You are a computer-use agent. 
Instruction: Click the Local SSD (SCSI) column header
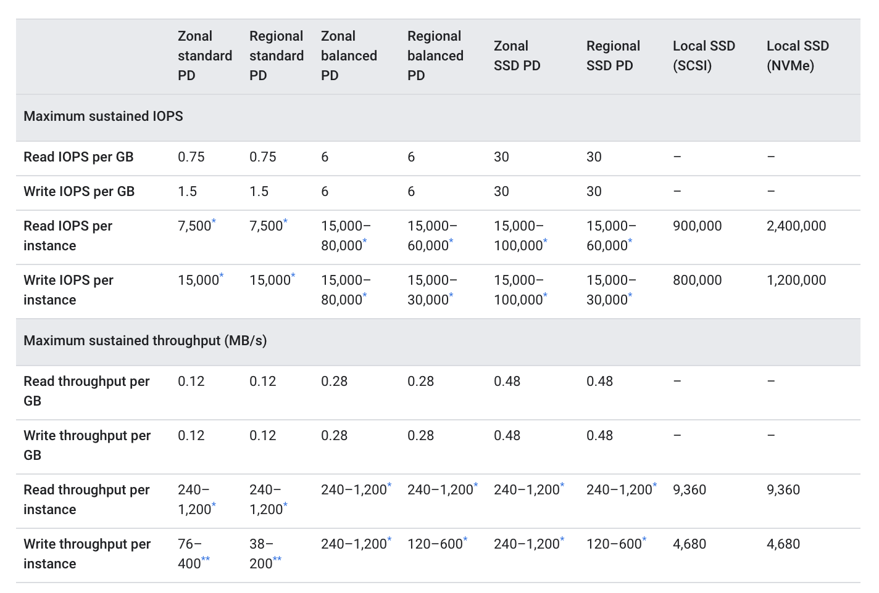[704, 55]
